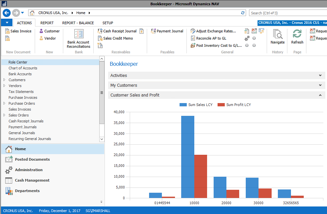Open Posted Documents navigation pane
This screenshot has width=327, height=214.
32,159
